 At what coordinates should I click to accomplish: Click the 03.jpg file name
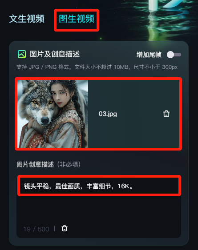pos(108,114)
